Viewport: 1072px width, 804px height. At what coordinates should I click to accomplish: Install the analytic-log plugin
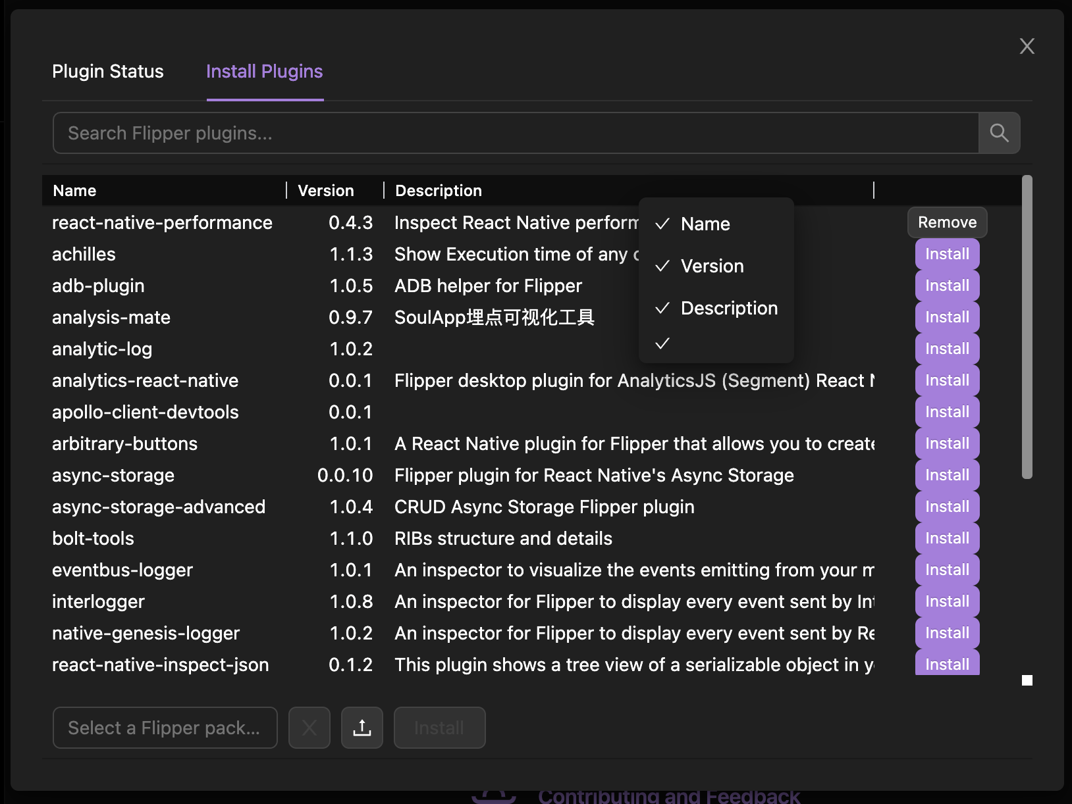pos(947,349)
